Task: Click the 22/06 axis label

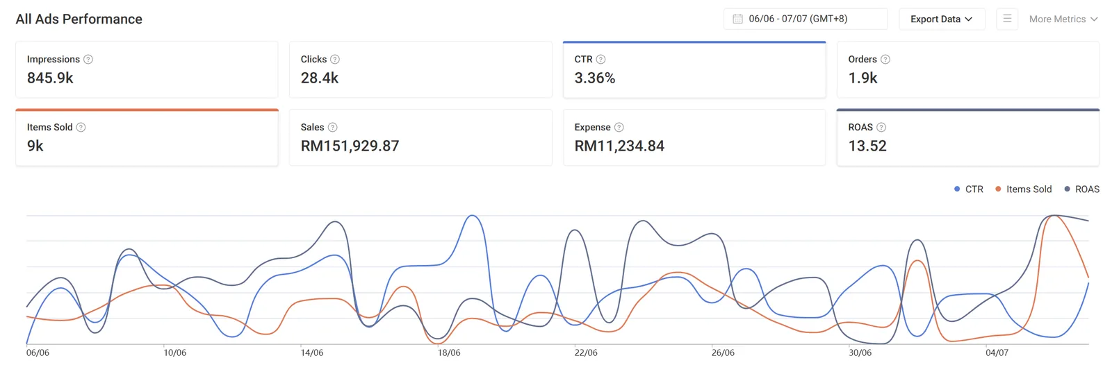Action: coord(586,353)
